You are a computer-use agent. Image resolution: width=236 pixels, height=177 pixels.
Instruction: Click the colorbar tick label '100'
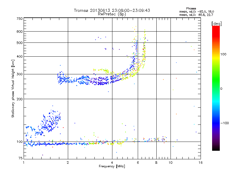click(x=223, y=54)
